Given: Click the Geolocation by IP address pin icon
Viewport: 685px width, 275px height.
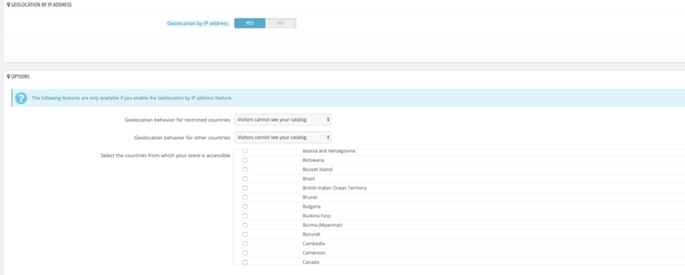Looking at the screenshot, I should pos(8,5).
